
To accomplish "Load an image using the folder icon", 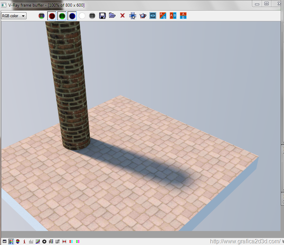I will [x=112, y=16].
